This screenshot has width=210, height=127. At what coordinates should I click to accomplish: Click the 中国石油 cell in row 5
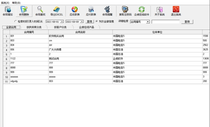click(x=157, y=54)
